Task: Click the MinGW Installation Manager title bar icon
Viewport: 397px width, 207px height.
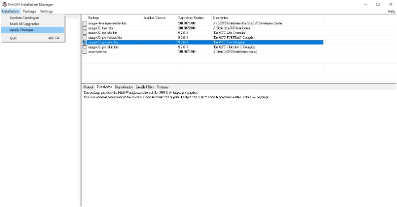Action: 5,5
